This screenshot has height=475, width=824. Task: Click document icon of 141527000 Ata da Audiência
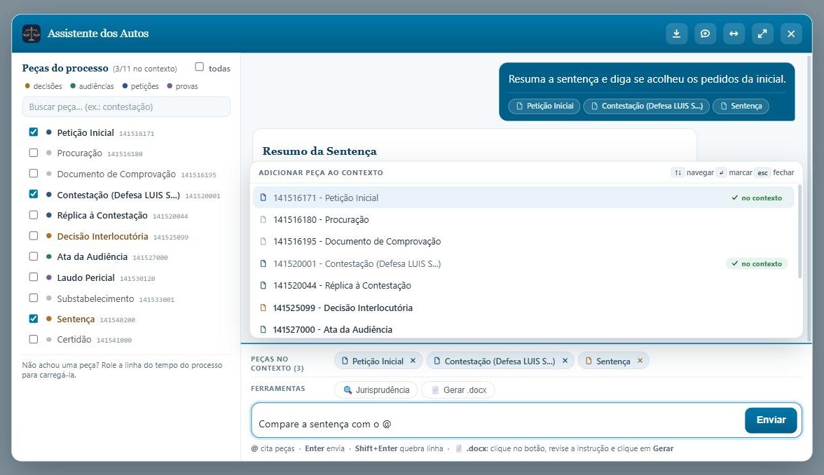click(x=263, y=329)
